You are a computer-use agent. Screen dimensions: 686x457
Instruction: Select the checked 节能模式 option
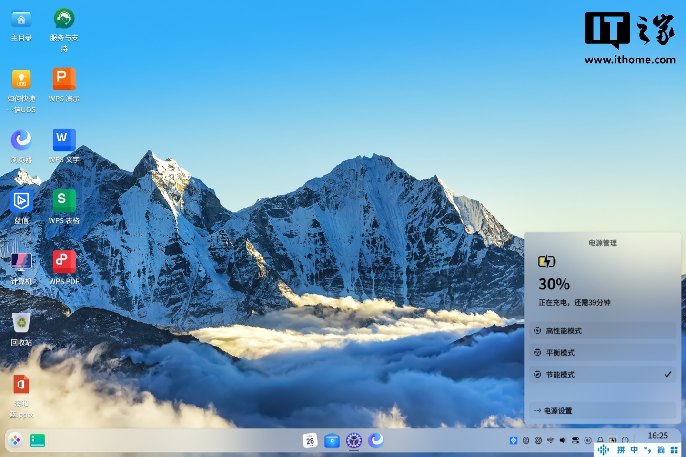(x=602, y=374)
